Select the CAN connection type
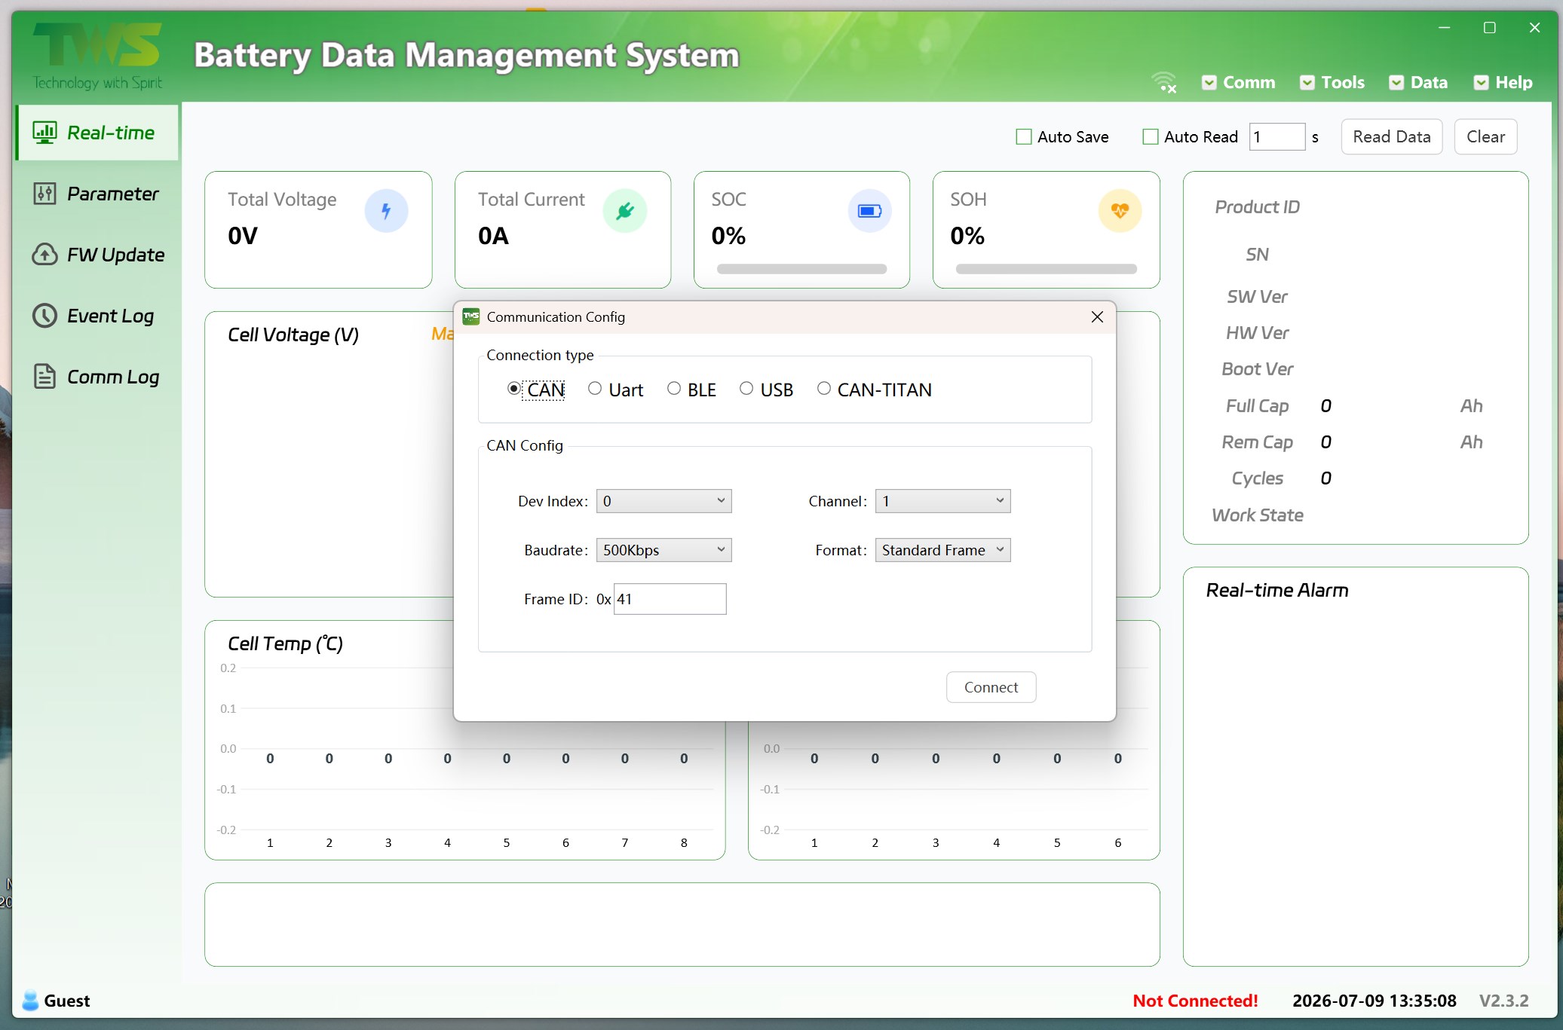Screen dimensions: 1563x1030 [536, 390]
